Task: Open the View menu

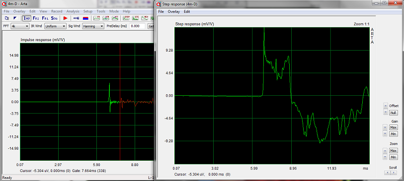Action: click(x=43, y=11)
